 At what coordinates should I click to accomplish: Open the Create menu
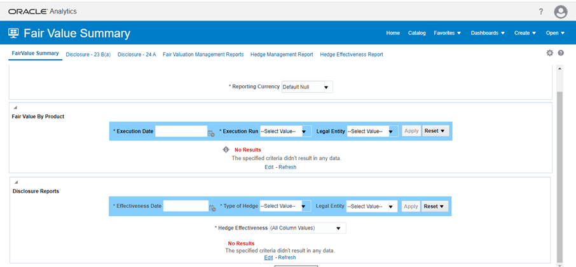point(525,33)
